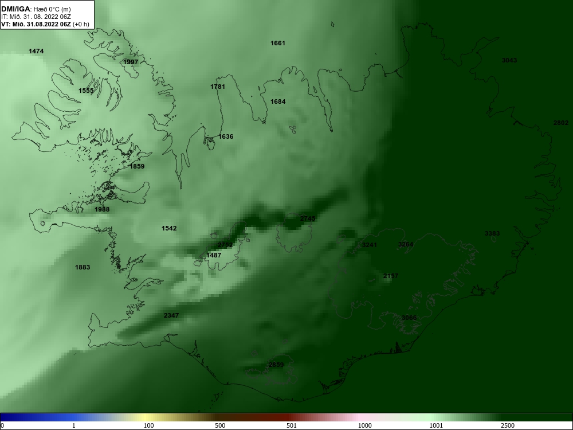Viewport: 573px width, 430px height.
Task: Click the 1555 value on Westfjords
Action: [x=87, y=91]
